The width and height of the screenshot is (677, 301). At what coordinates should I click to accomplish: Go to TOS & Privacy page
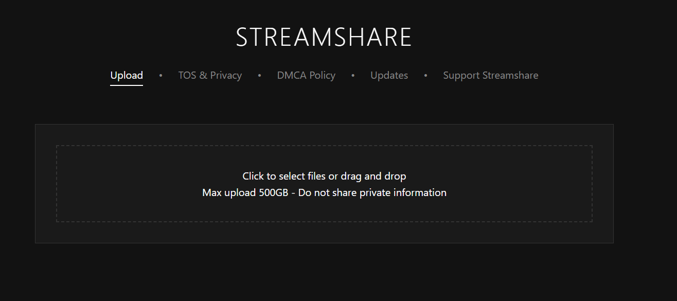(210, 76)
